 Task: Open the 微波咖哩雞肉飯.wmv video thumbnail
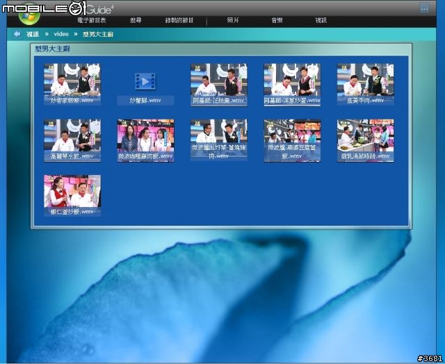pos(145,140)
